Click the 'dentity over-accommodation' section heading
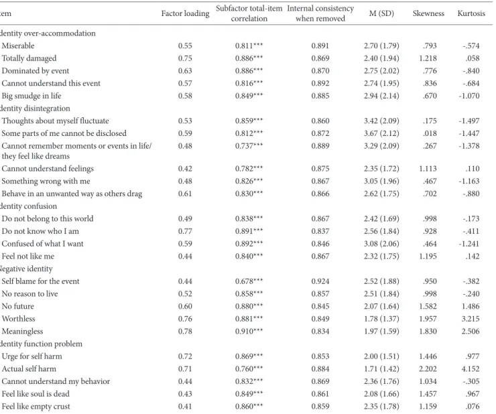 pos(48,33)
